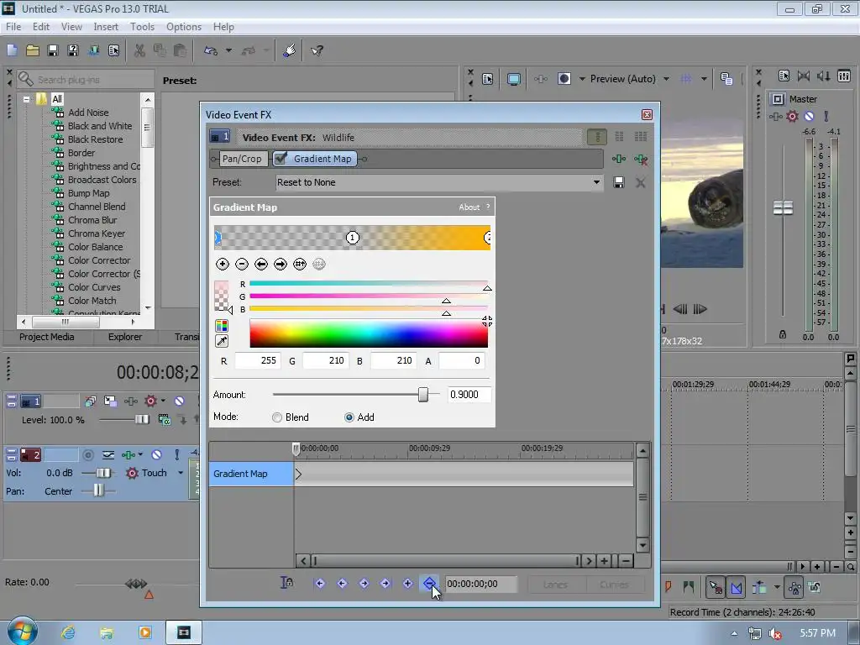The width and height of the screenshot is (860, 645).
Task: Click the Cut scissors icon
Action: click(x=140, y=50)
